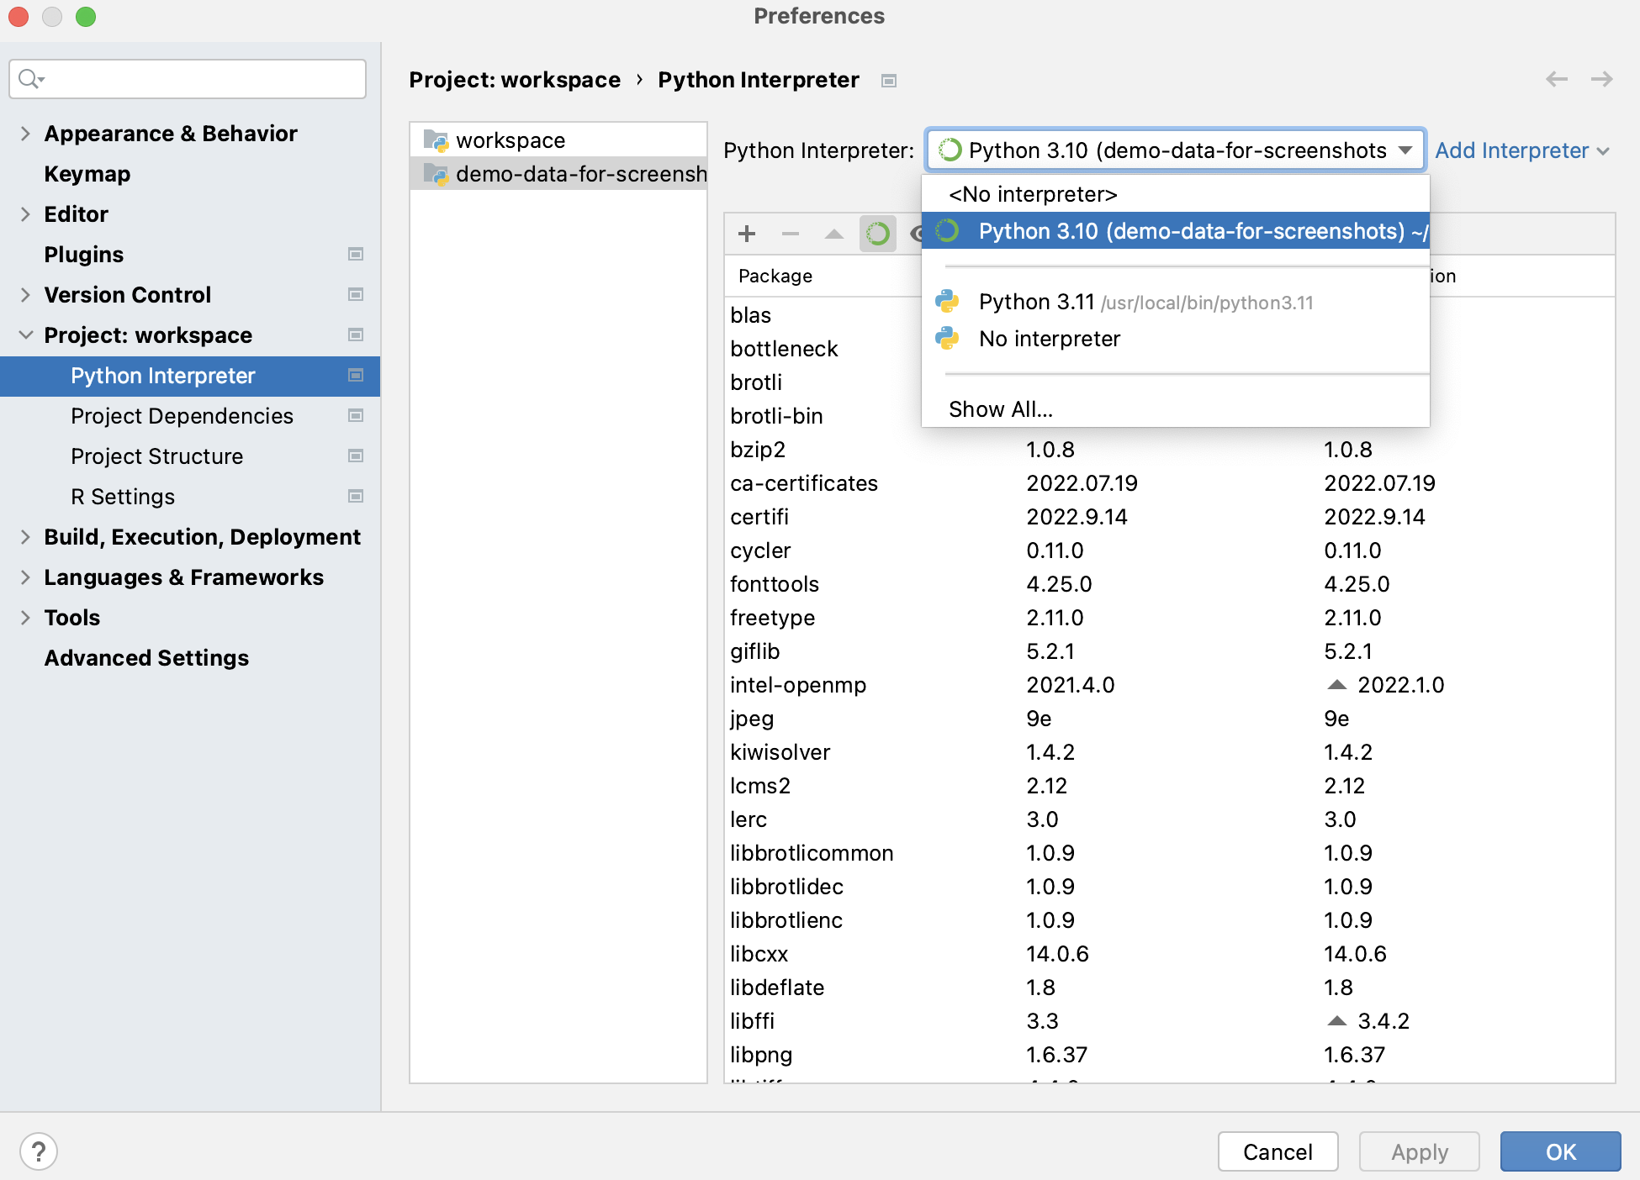
Task: Close the Python Interpreter dropdown combo box
Action: (1175, 150)
